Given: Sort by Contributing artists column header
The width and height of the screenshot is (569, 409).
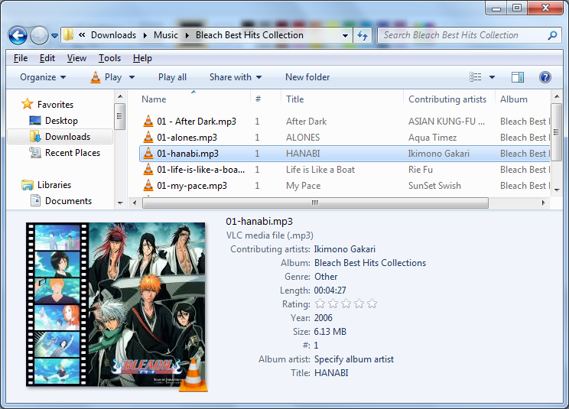Looking at the screenshot, I should tap(449, 99).
